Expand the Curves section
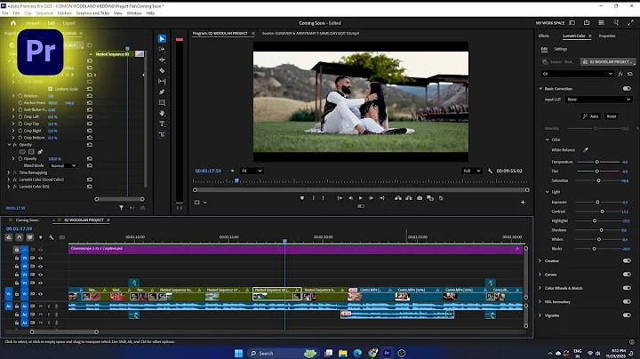640x359 pixels. click(x=540, y=275)
